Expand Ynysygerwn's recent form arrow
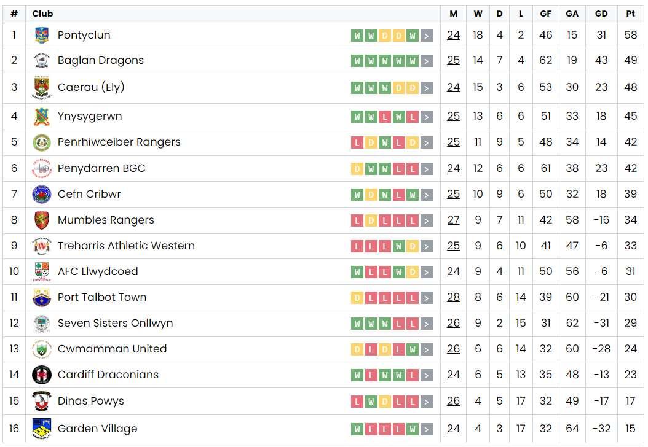The width and height of the screenshot is (648, 447). (427, 117)
